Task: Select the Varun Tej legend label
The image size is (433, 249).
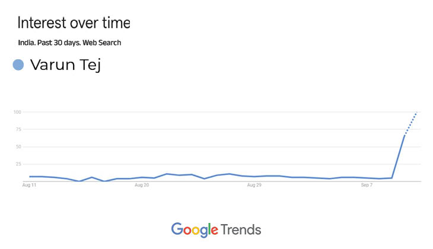Action: click(66, 65)
